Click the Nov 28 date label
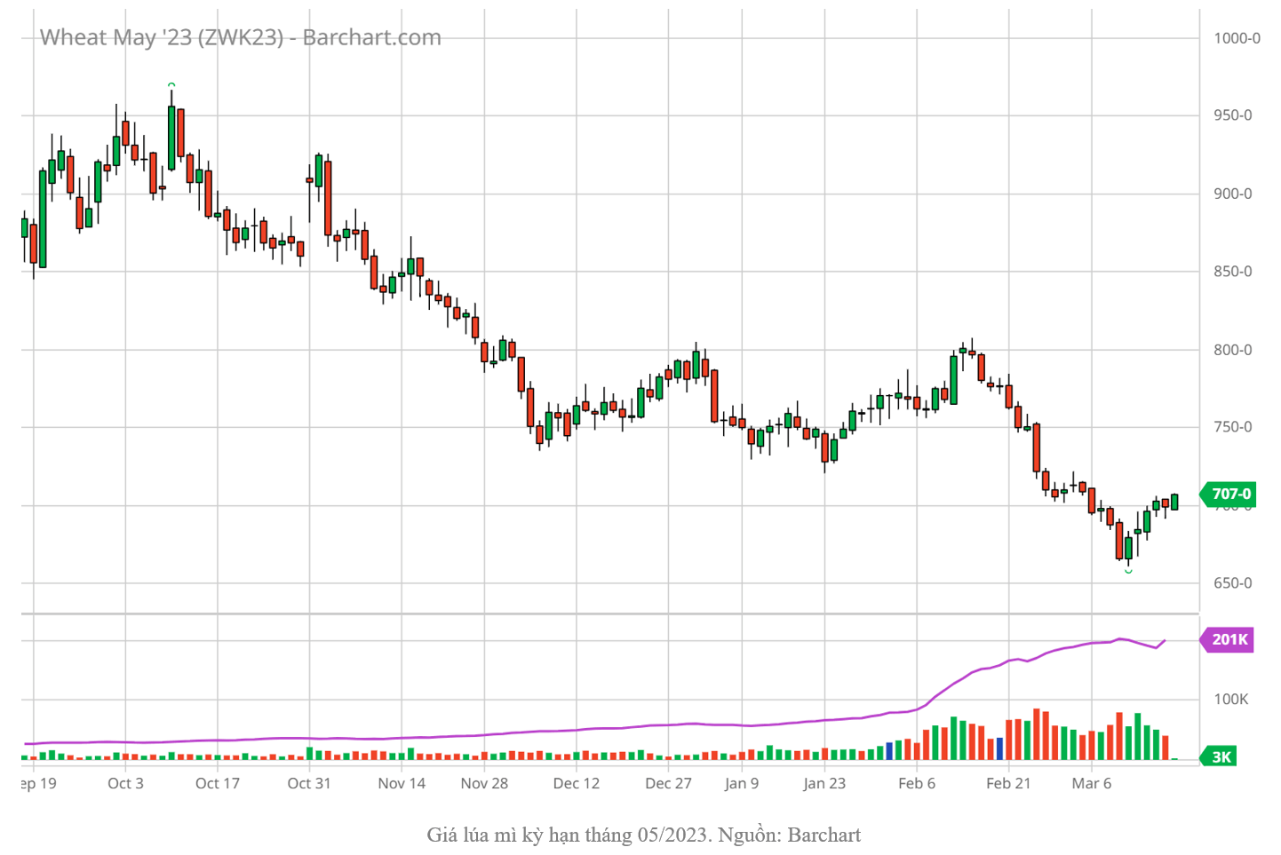Screen dimensions: 1281x855 pyautogui.click(x=484, y=783)
